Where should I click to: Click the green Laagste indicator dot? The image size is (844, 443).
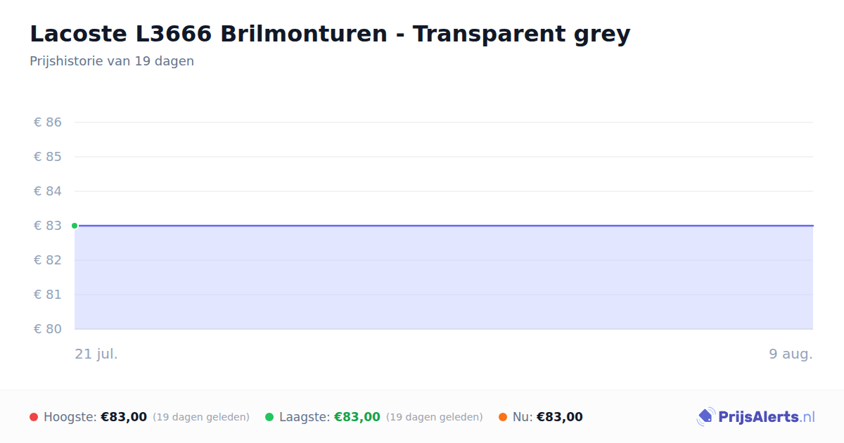pos(269,417)
